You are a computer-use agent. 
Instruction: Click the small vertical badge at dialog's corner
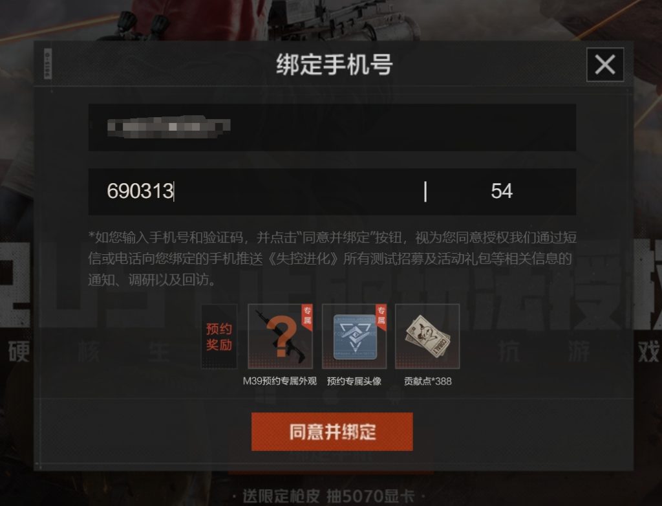48,63
